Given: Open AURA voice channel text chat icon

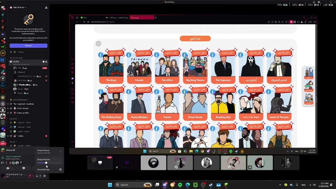Looking at the screenshot, I should 43,62.
